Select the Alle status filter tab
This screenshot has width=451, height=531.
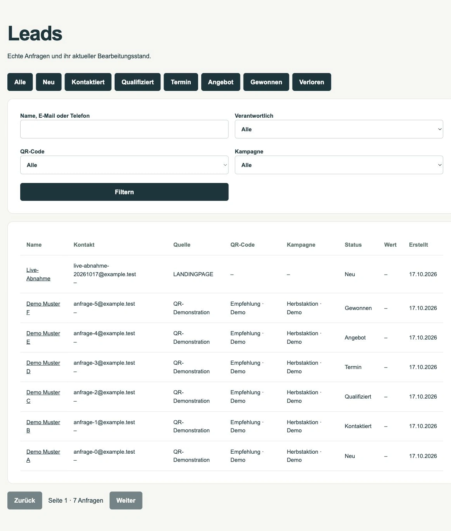20,82
